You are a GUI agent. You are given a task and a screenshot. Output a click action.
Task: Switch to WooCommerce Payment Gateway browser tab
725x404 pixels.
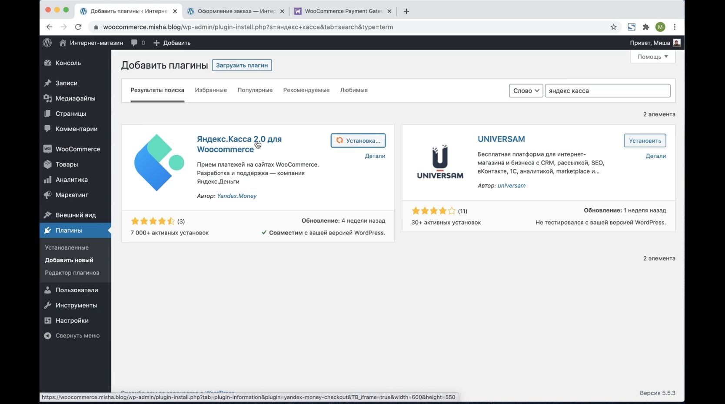tap(343, 11)
